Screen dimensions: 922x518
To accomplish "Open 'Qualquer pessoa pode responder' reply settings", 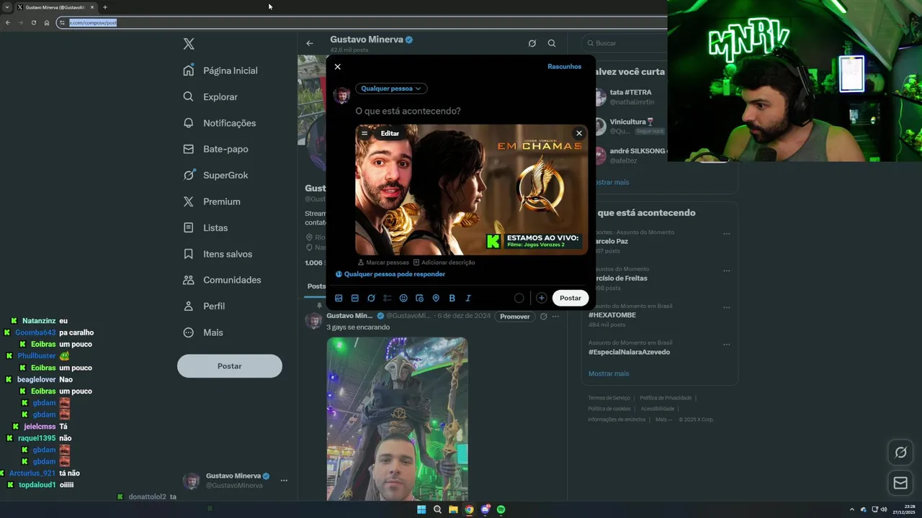I will pyautogui.click(x=390, y=274).
